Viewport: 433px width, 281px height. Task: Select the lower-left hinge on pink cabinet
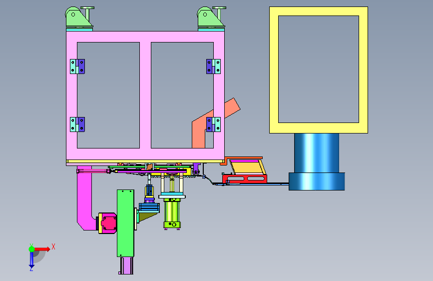(x=77, y=124)
